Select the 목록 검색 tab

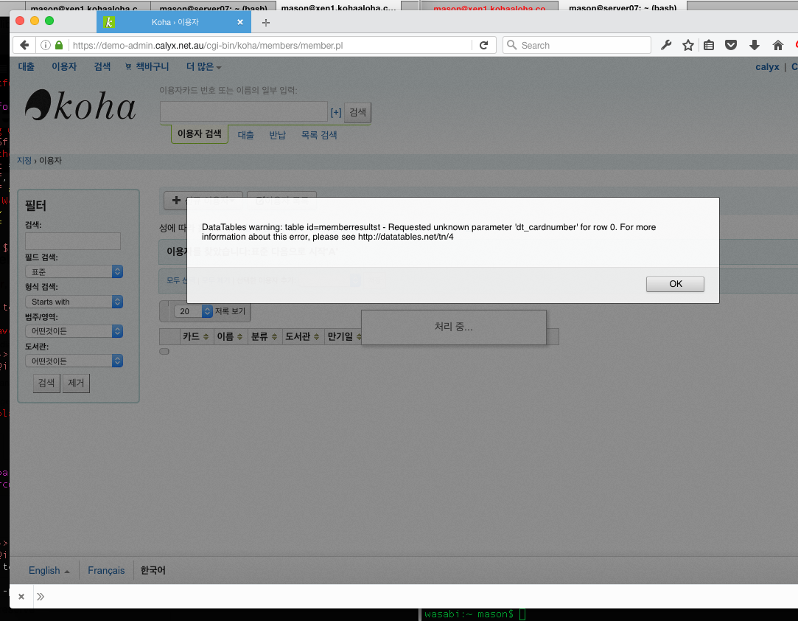(x=319, y=135)
